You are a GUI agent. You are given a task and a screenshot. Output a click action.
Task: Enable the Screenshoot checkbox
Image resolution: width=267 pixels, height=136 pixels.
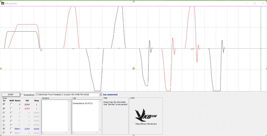click(x=22, y=95)
